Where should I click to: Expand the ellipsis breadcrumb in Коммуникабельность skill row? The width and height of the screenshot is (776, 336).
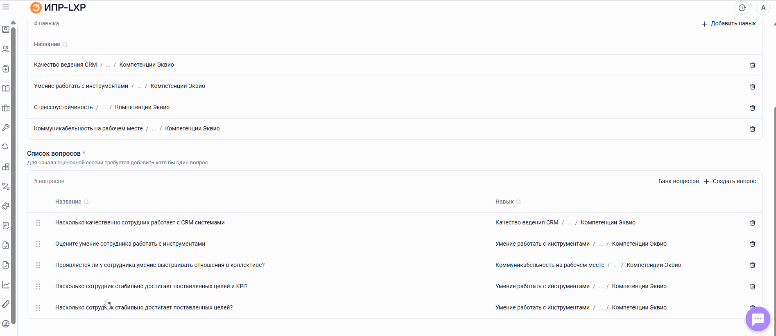point(154,129)
